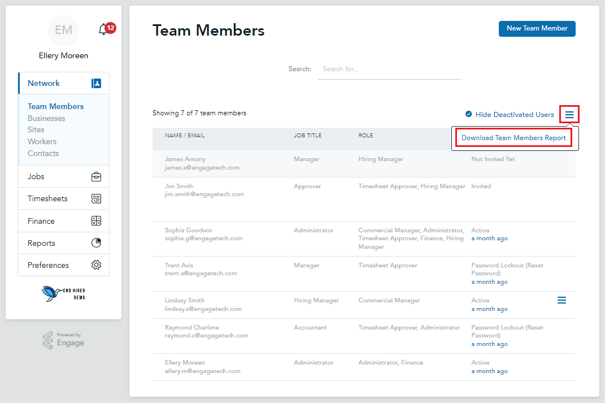Open Team Members in the sidebar
Screen dimensions: 605x403
[55, 106]
